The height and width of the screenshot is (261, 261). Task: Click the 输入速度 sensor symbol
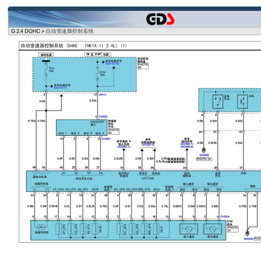(x=189, y=229)
